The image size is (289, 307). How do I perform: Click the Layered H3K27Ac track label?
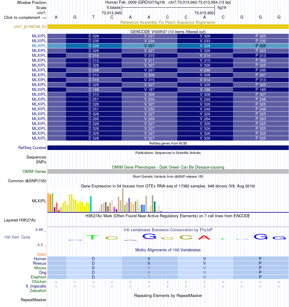pyautogui.click(x=20, y=220)
